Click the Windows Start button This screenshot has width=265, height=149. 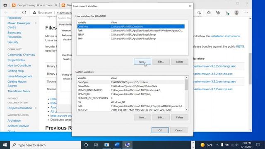[x=5, y=145]
